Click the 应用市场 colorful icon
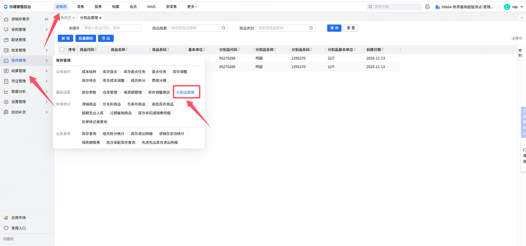Image resolution: width=526 pixels, height=246 pixels. coord(6,218)
